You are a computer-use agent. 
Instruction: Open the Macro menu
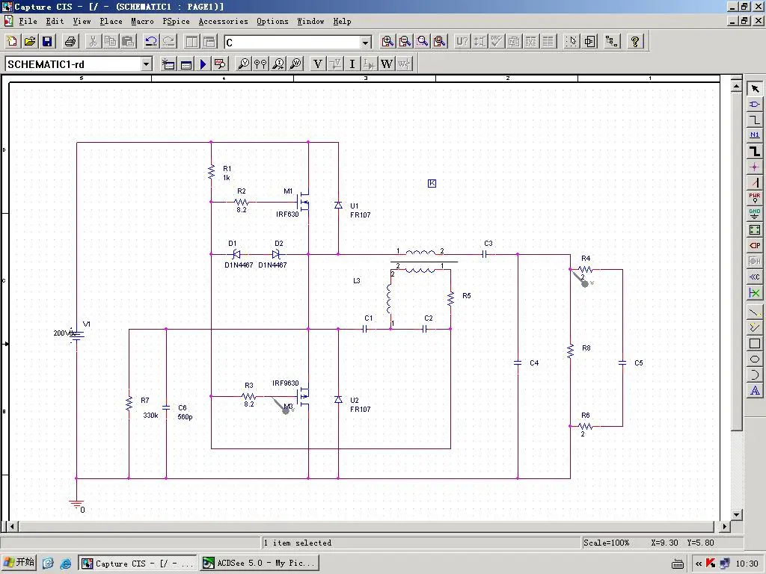pos(142,21)
